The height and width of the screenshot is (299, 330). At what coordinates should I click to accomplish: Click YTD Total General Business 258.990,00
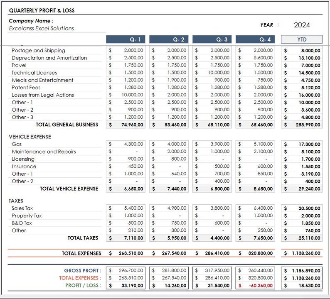pos(308,125)
